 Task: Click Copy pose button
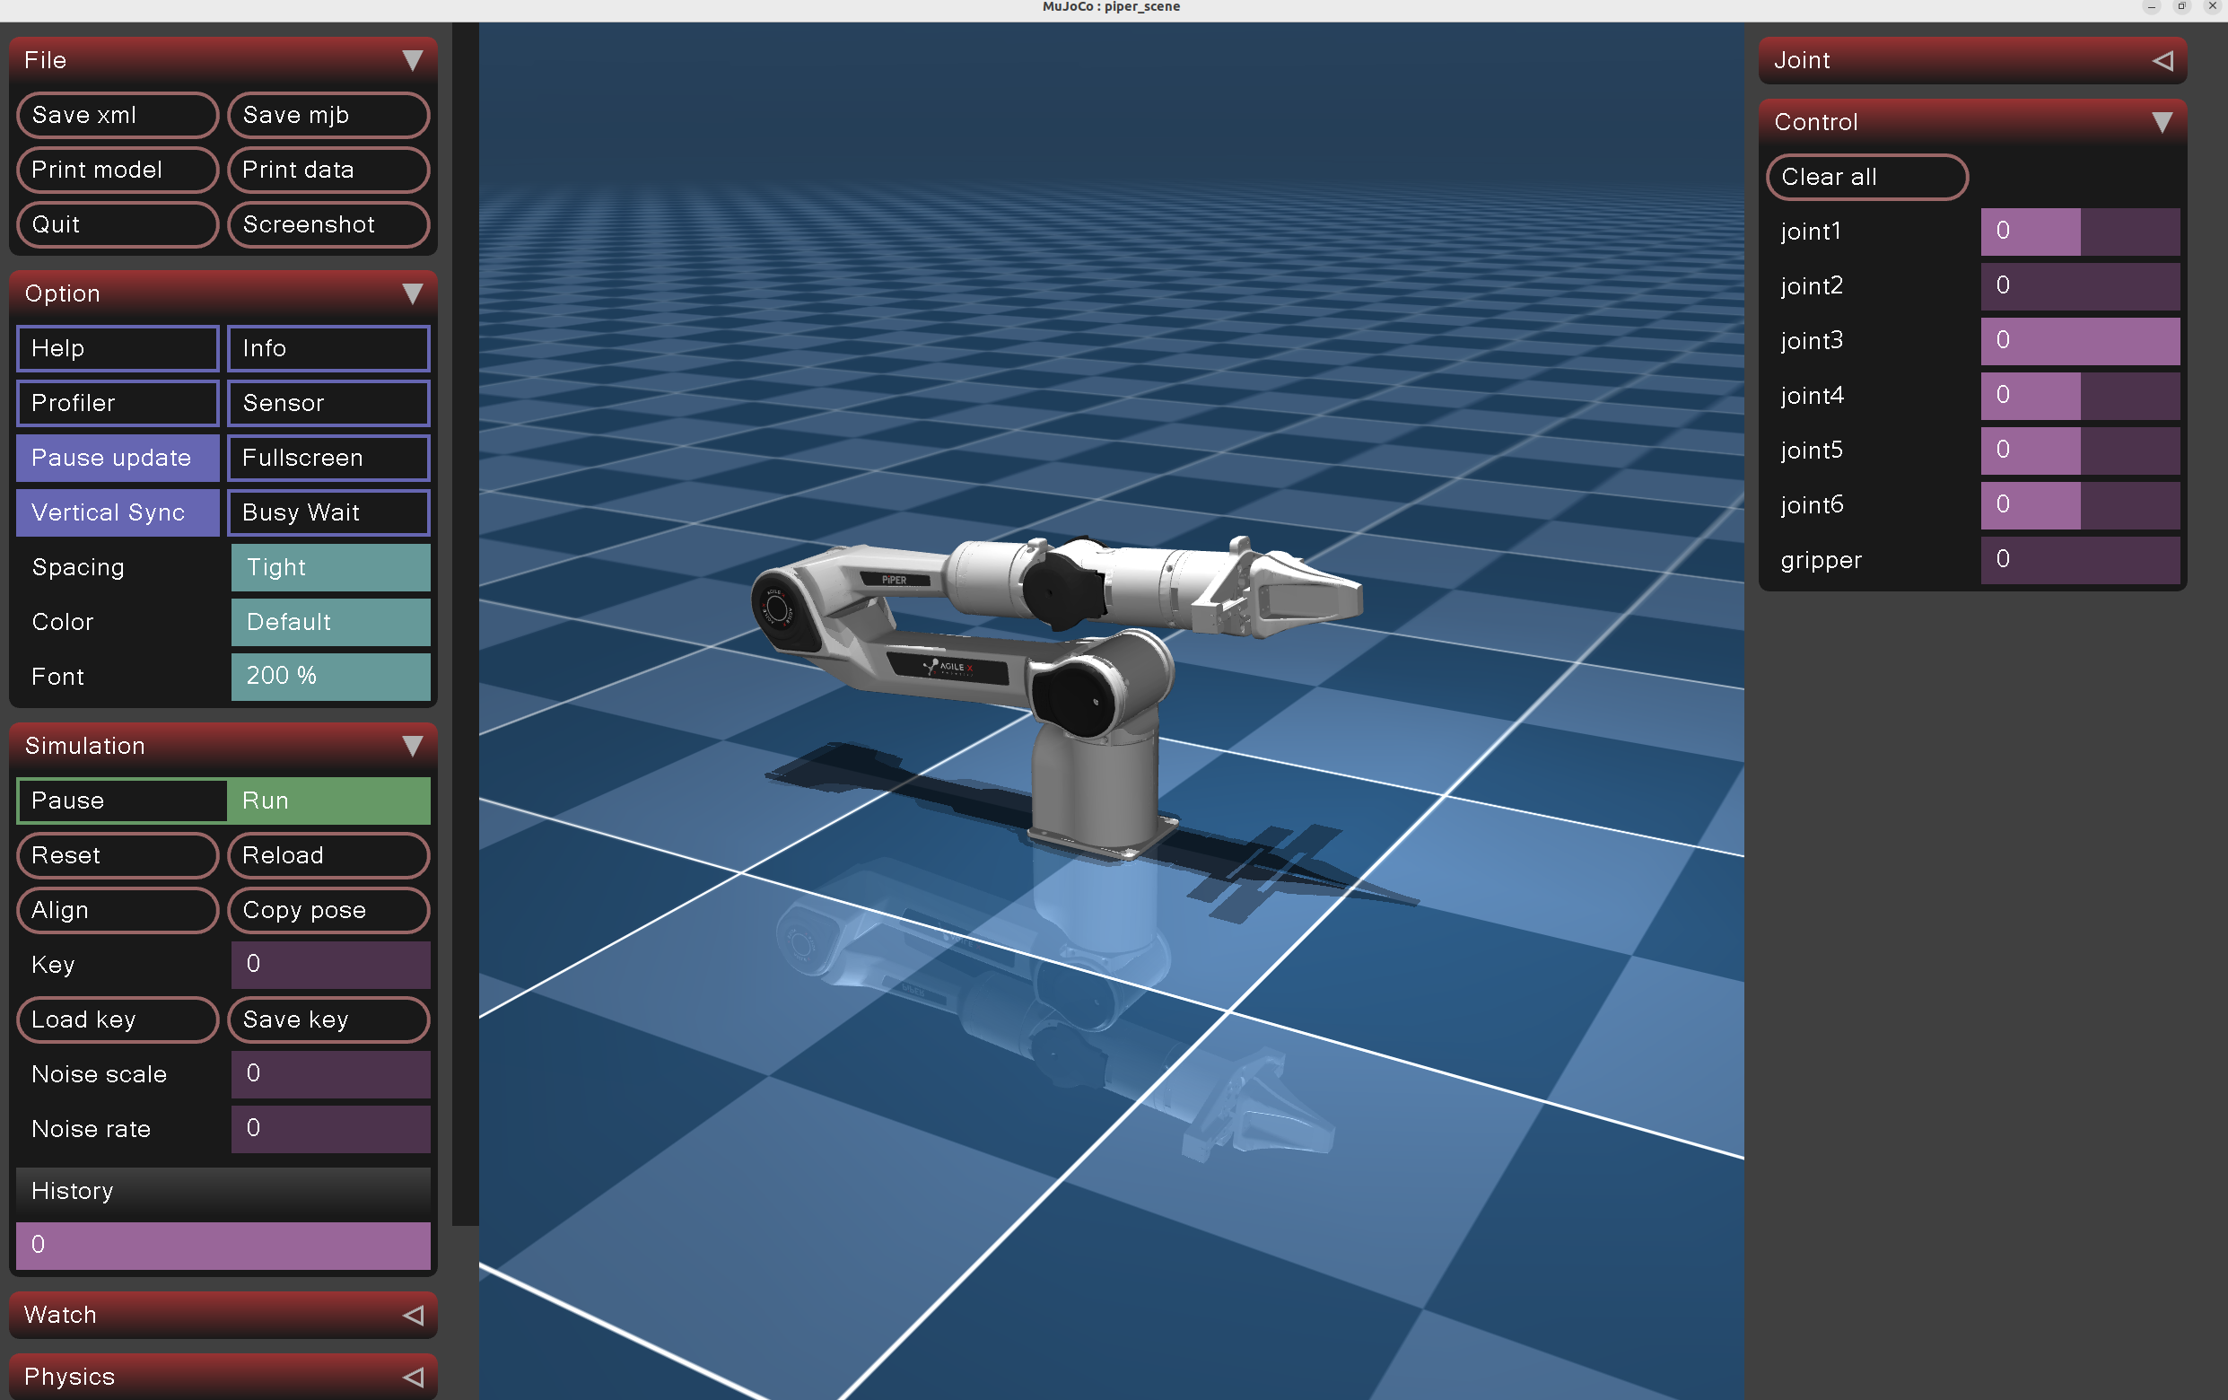click(328, 910)
